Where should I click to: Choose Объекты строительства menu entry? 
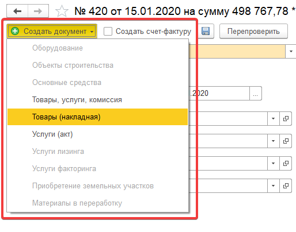[97, 65]
